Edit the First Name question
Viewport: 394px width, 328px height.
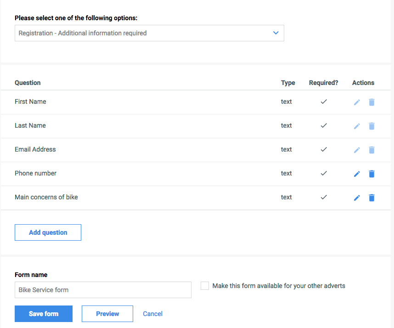pos(357,102)
